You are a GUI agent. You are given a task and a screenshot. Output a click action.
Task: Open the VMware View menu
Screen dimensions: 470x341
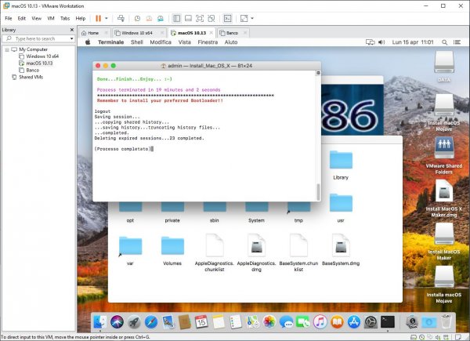tap(37, 18)
